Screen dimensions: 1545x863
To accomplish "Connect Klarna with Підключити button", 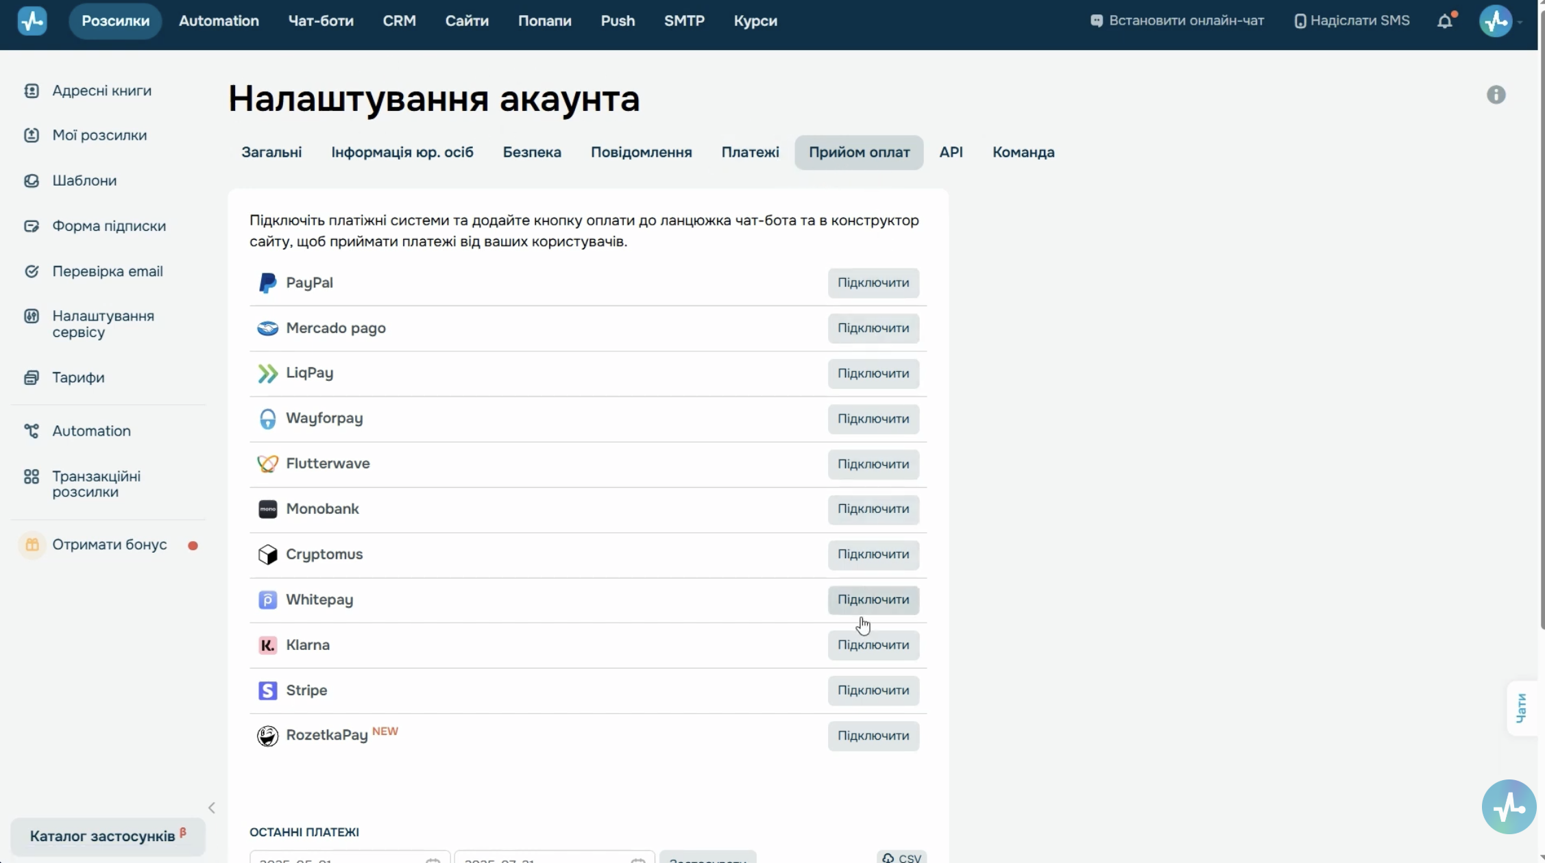I will point(873,645).
